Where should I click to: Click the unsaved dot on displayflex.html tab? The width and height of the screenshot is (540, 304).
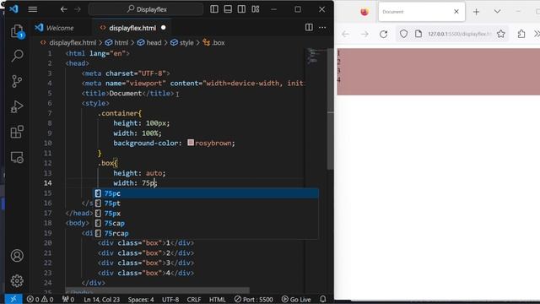[x=163, y=28]
